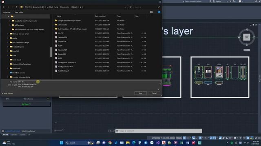261x146 pixels.
Task: Click the E direction on ViewCube compass
Action: coord(254,37)
